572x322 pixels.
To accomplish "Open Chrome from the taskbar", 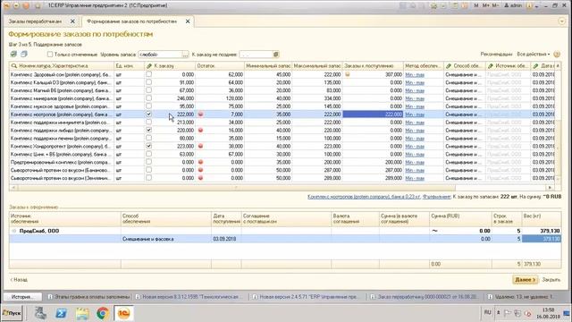I will (x=103, y=313).
